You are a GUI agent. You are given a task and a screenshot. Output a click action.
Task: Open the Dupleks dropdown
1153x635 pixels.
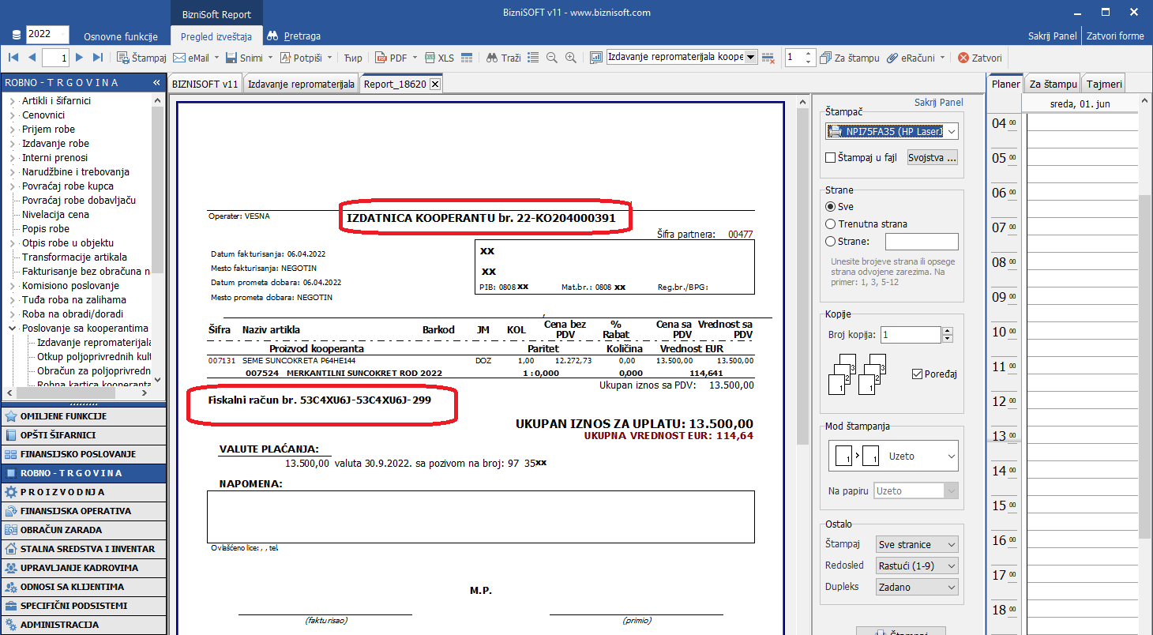point(917,587)
